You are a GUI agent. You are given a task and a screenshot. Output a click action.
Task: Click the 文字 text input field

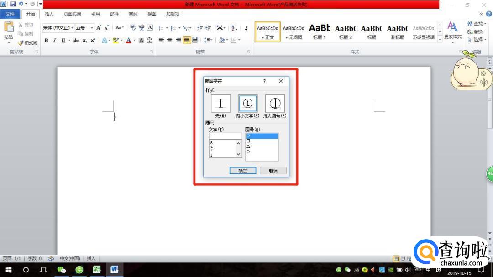(x=226, y=136)
